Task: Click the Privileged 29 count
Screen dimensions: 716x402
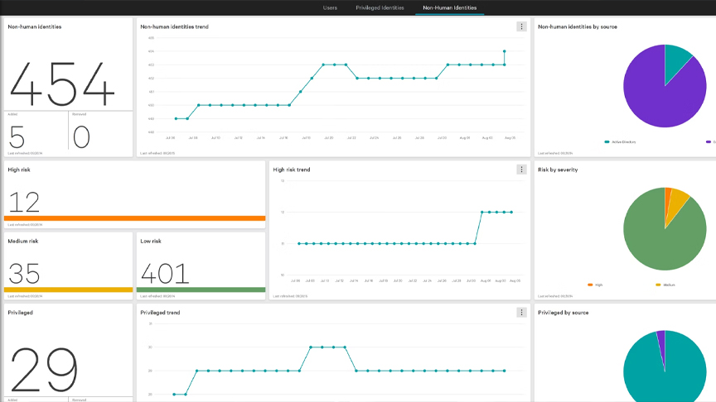Action: (x=44, y=370)
